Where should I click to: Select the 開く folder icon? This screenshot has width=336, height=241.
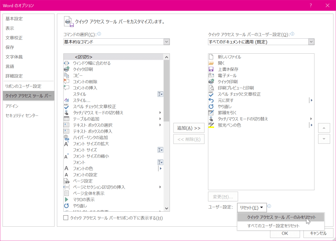click(211, 63)
